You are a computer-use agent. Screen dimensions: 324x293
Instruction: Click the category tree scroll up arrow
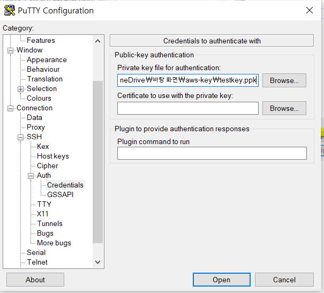tap(98, 41)
